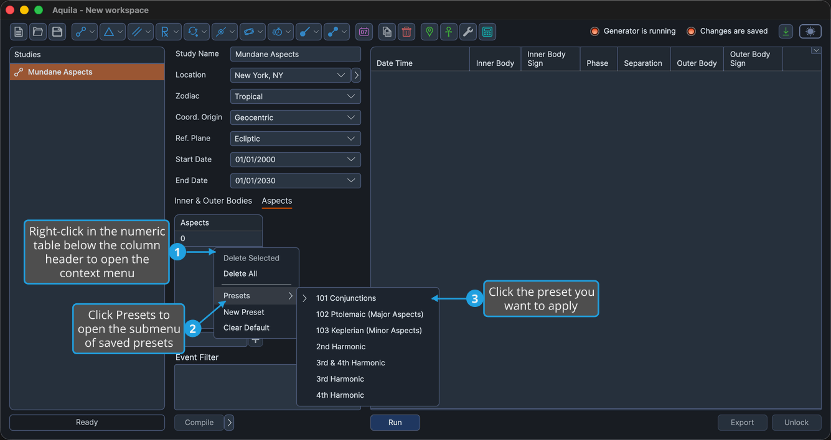
Task: Apply the 3rd & 4th Harmonic preset
Action: pos(368,363)
